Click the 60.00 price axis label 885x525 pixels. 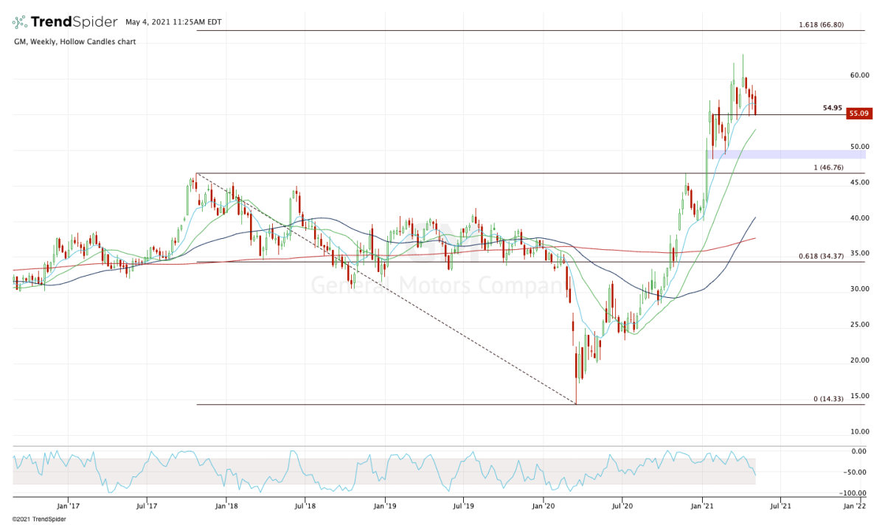859,76
